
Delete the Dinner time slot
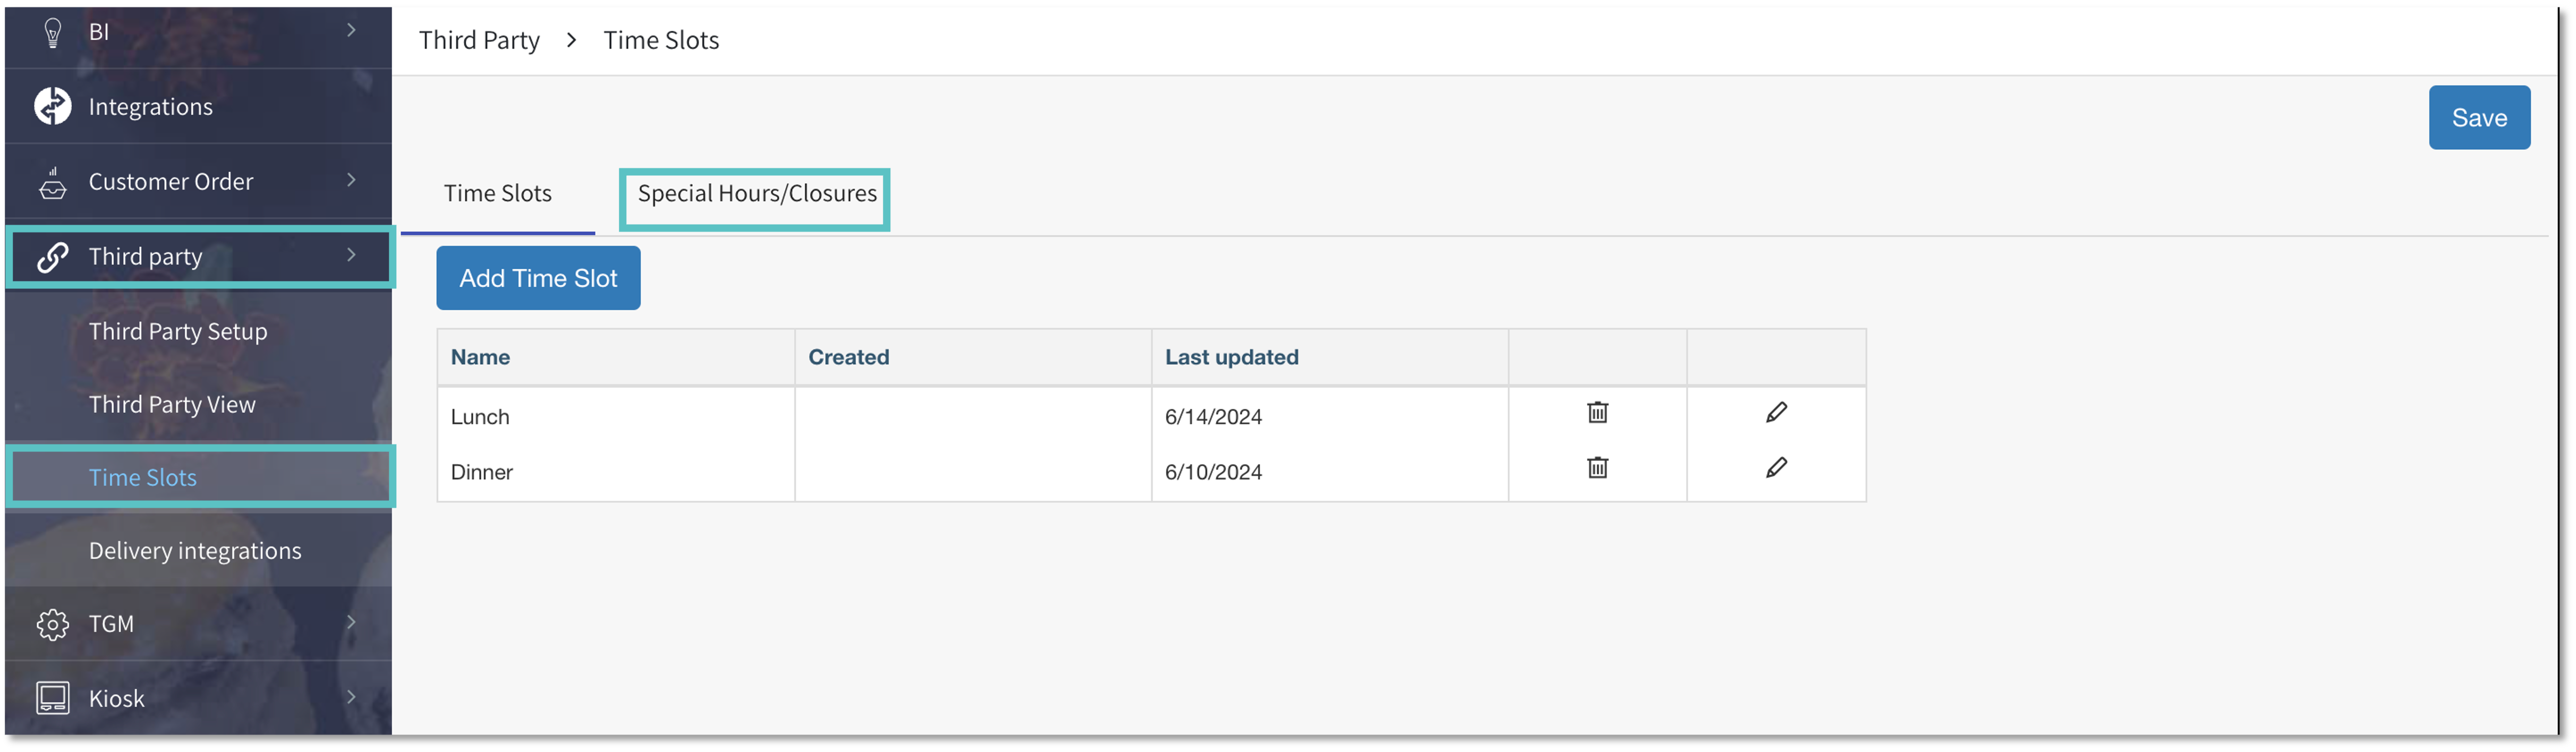[1597, 468]
